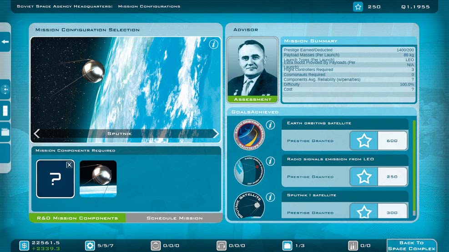
Task: Select the unknown question mark component
Action: click(55, 179)
